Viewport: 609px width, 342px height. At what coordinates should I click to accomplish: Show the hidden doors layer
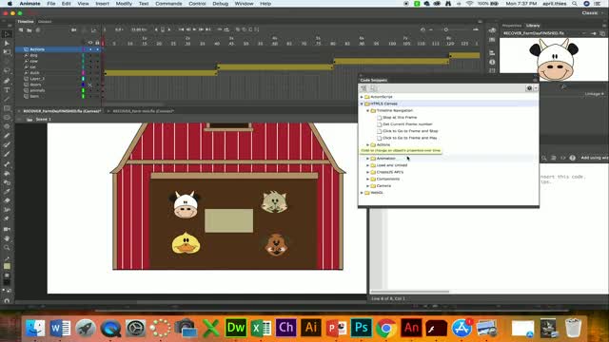pyautogui.click(x=89, y=85)
